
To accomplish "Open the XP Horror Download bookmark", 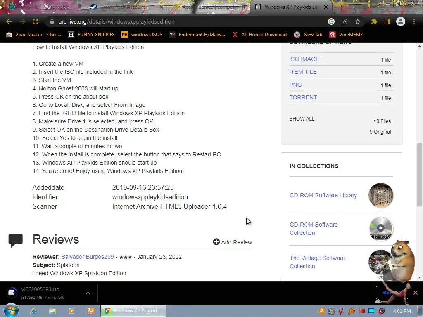I will coord(259,35).
